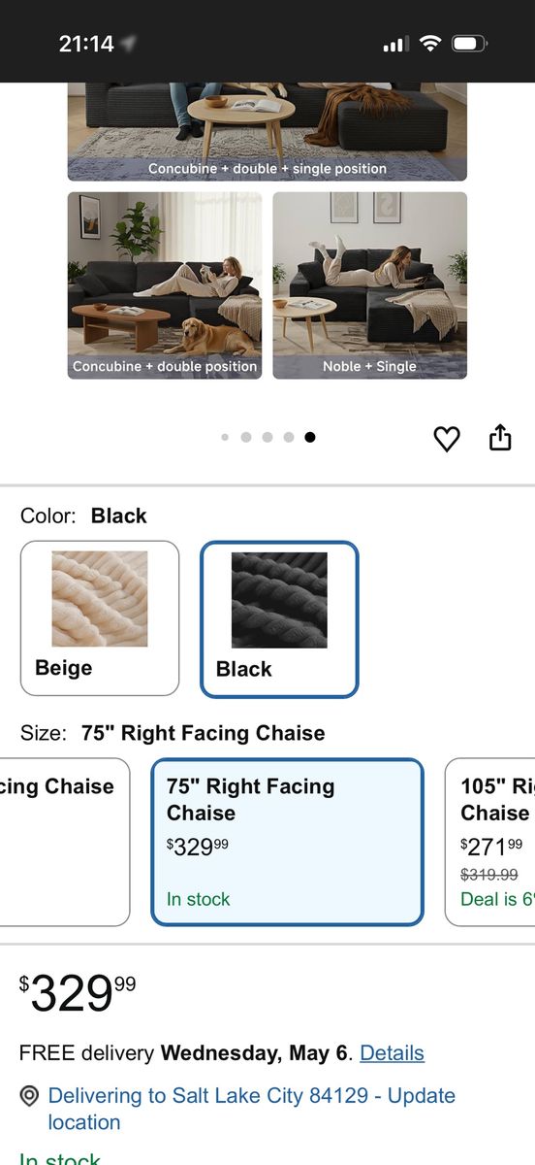Choose the 105" Chaise size option
Image resolution: width=535 pixels, height=1165 pixels.
click(489, 843)
